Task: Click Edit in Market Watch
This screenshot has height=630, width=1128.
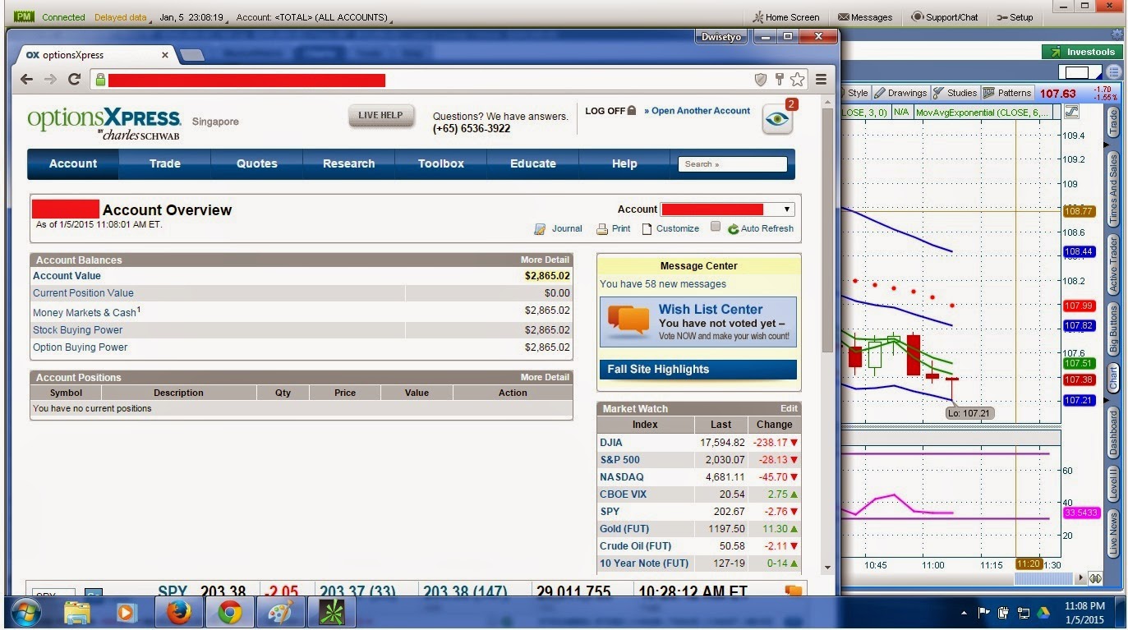Action: [789, 408]
